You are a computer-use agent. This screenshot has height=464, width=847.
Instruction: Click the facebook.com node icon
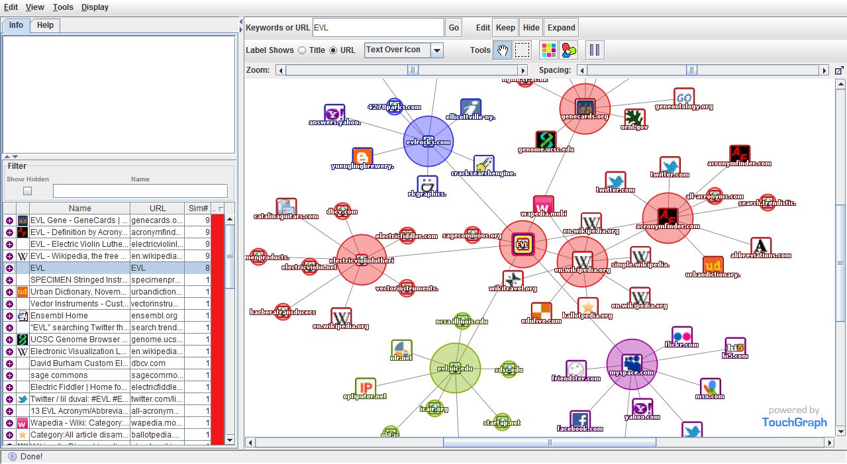(x=580, y=420)
